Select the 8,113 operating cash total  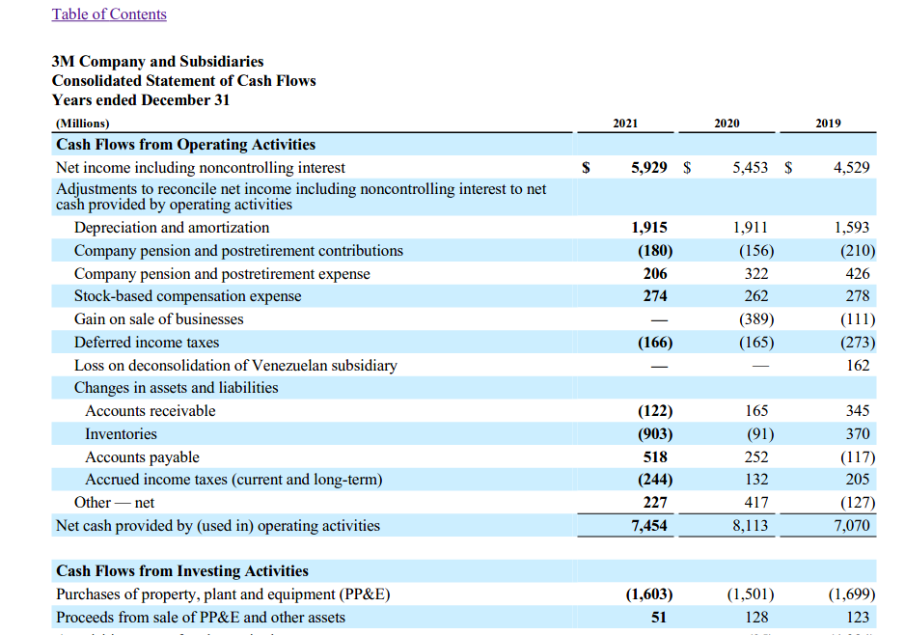(751, 526)
